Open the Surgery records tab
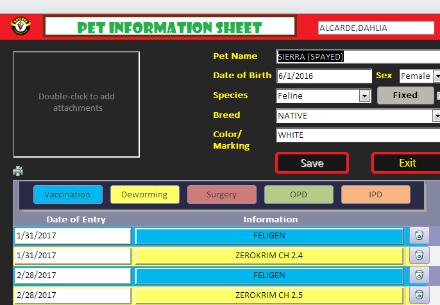 (221, 195)
